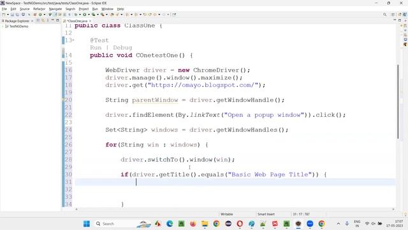
Task: Click Collapse All in Package Explorer
Action: [38, 20]
